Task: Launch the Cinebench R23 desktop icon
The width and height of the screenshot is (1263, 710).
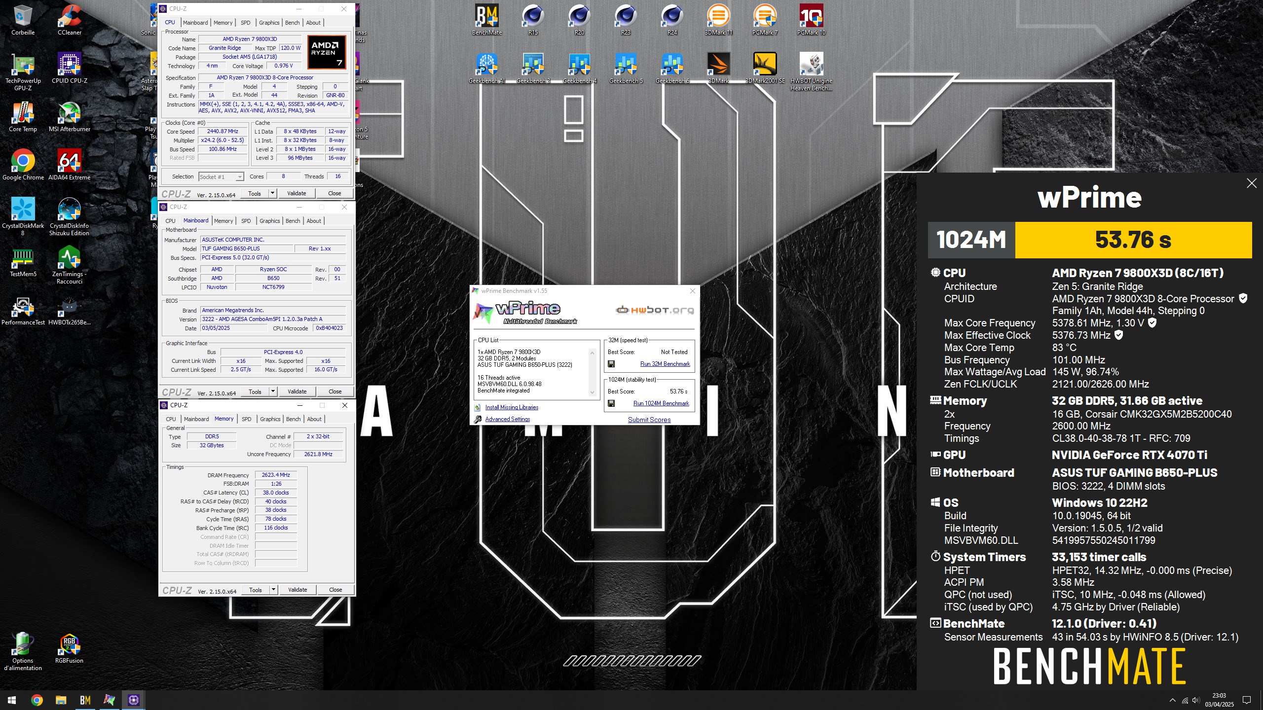Action: tap(626, 20)
